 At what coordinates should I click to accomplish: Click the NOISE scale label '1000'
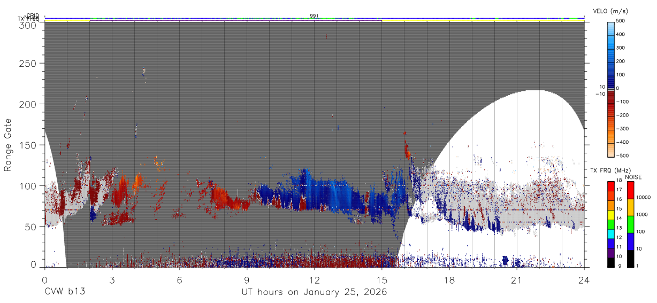coord(641,214)
